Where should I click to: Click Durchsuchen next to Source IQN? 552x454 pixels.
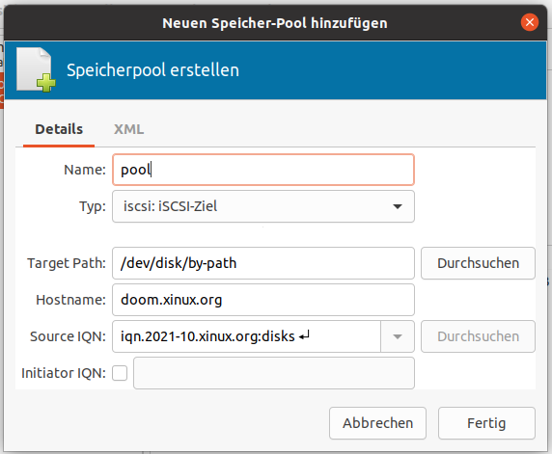click(478, 336)
